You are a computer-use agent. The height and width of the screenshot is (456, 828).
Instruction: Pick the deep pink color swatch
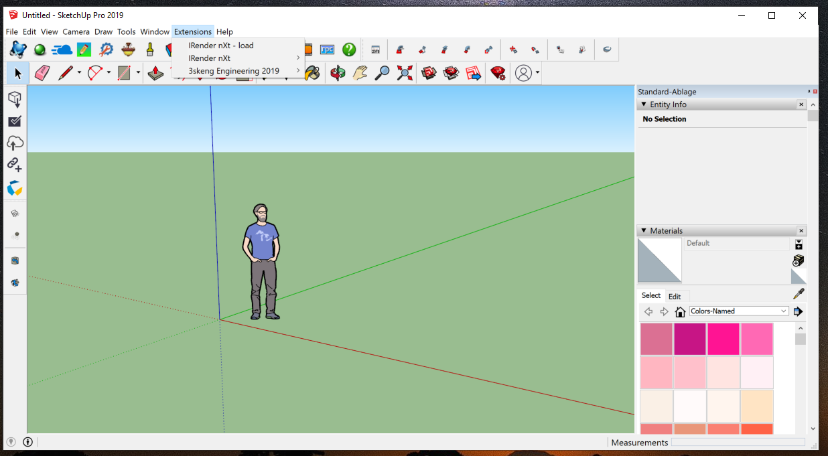(x=723, y=339)
